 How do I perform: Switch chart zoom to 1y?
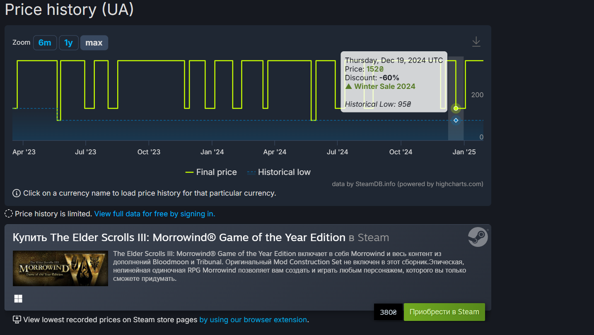click(x=68, y=43)
